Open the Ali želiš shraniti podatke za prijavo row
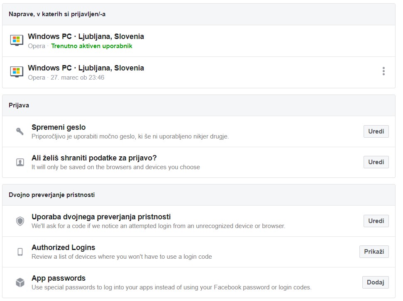Image resolution: width=403 pixels, height=301 pixels. click(94, 158)
